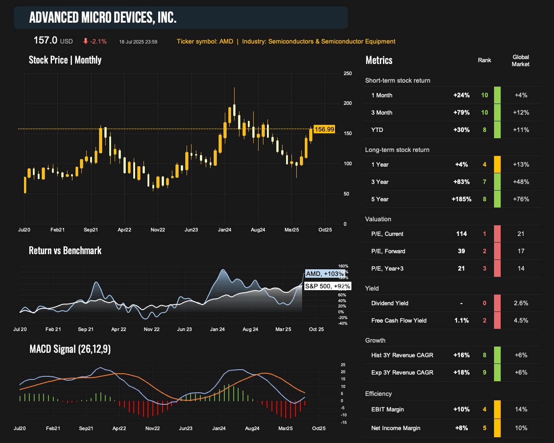
Task: Click the Jan24 axis label on Stock Price chart
Action: [224, 230]
